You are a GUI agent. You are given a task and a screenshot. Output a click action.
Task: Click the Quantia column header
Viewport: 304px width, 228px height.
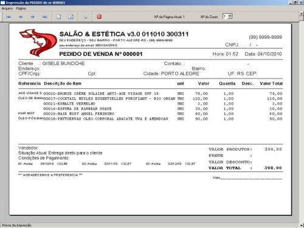point(227,83)
